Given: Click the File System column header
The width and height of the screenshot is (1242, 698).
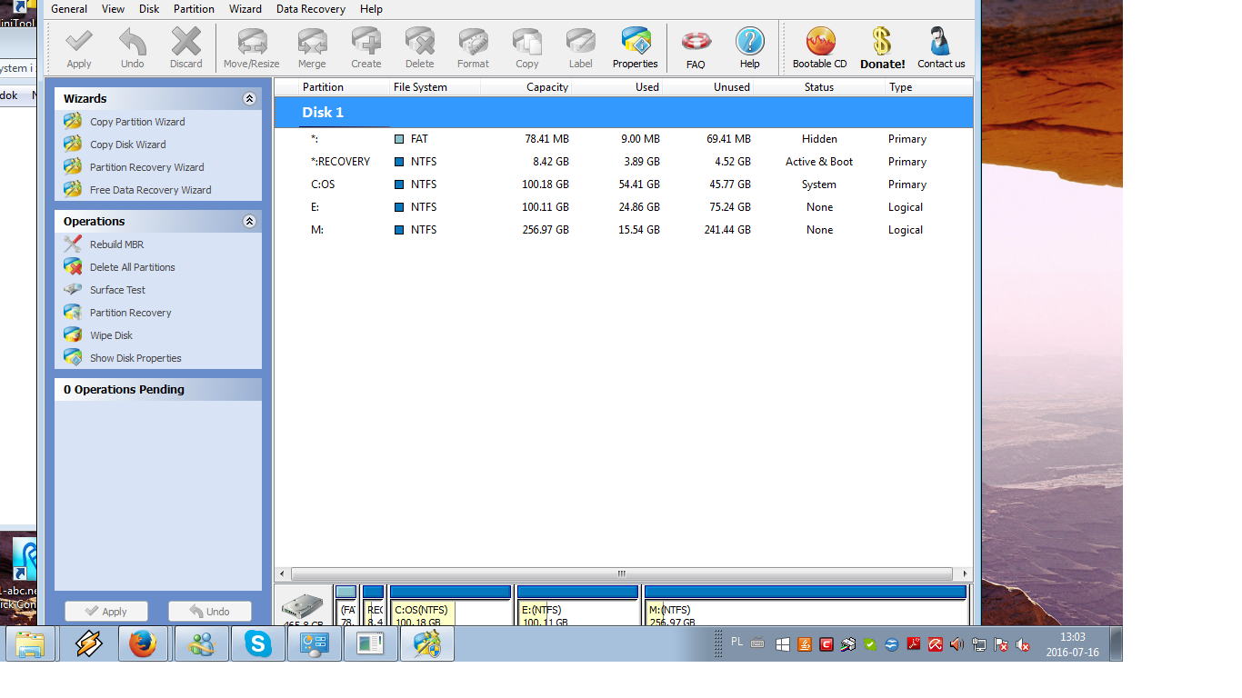Looking at the screenshot, I should tap(435, 87).
